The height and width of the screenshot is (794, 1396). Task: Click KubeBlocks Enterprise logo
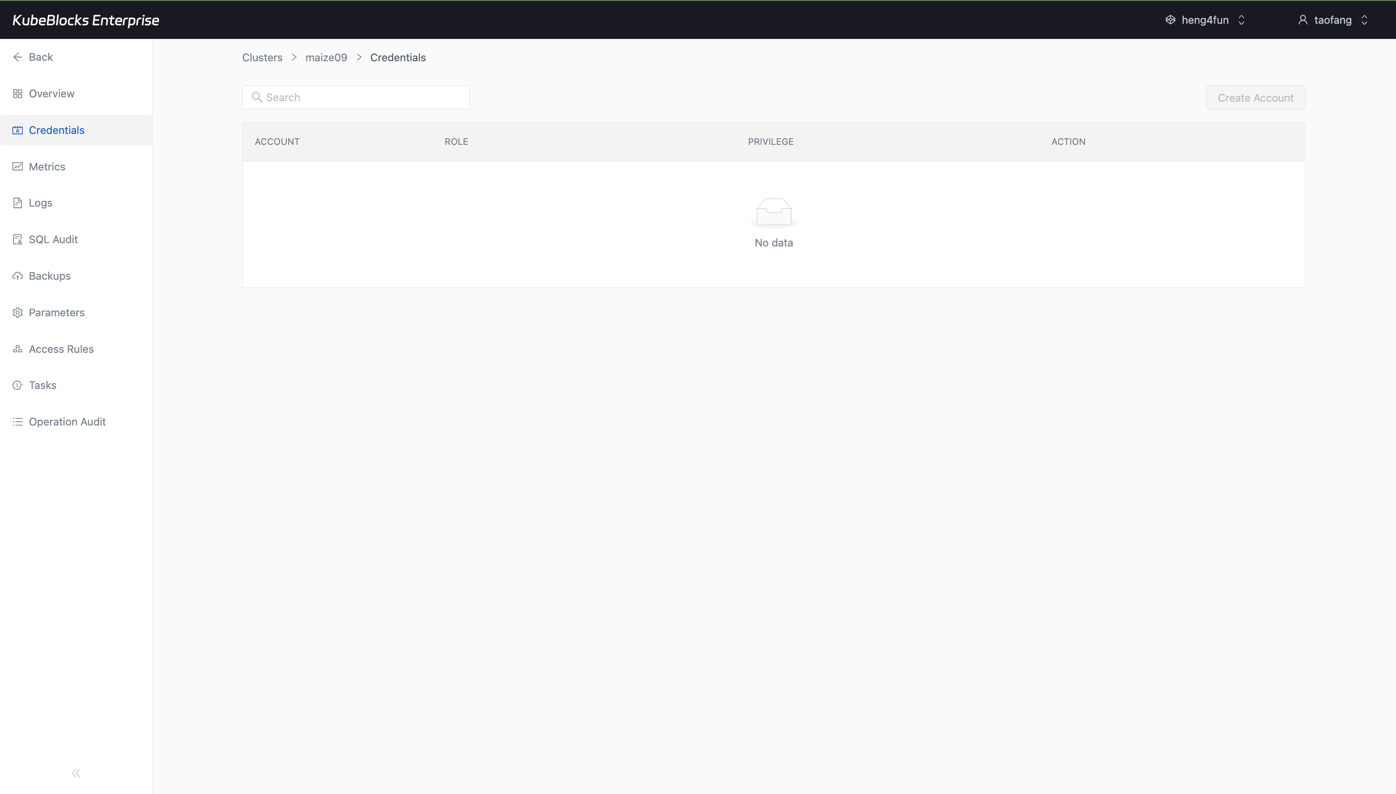85,20
